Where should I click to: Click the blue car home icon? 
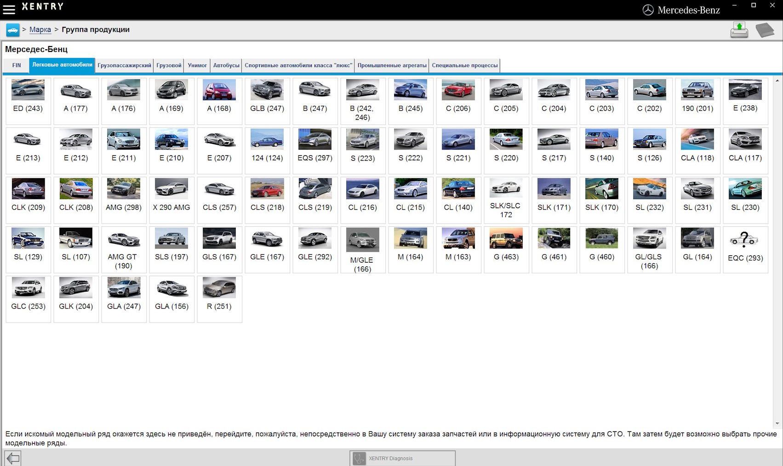pos(13,30)
